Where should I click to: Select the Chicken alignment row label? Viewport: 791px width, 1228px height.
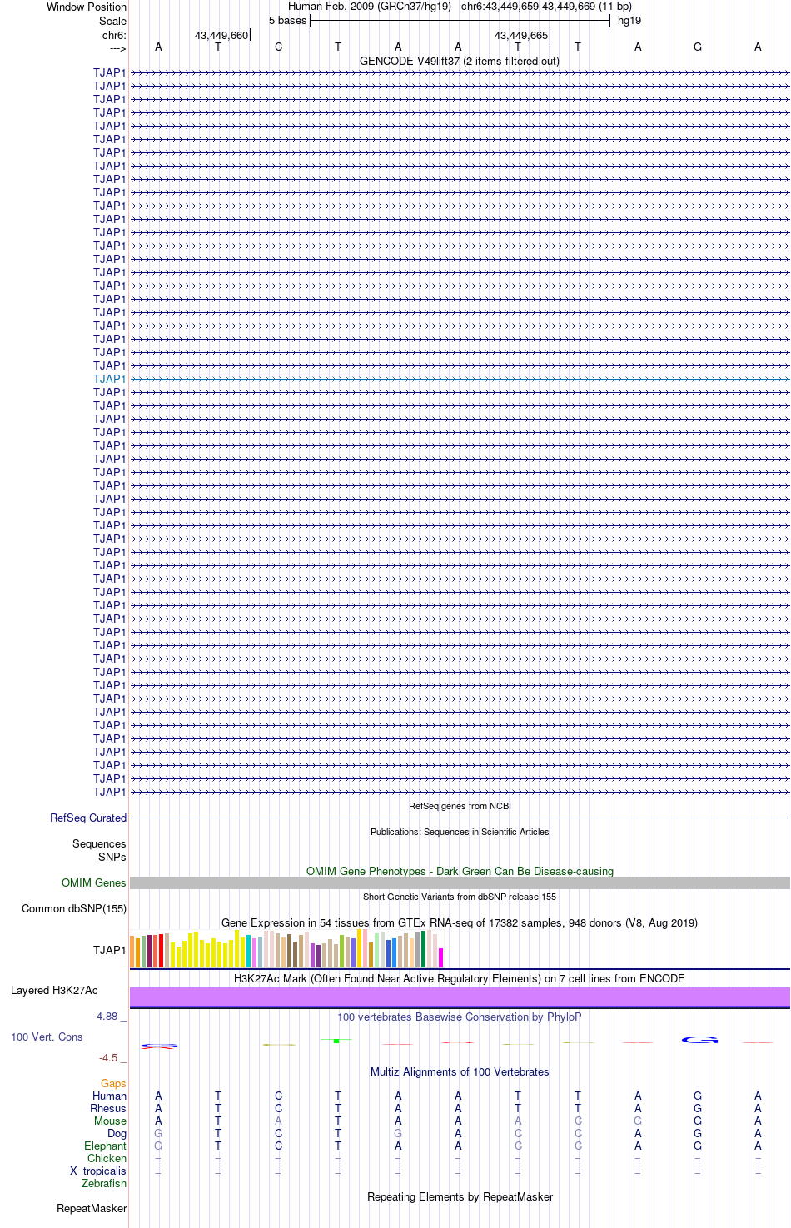coord(107,1159)
